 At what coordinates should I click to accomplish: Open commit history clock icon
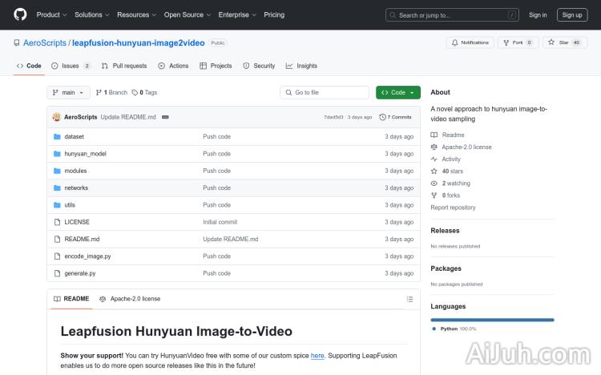point(382,117)
